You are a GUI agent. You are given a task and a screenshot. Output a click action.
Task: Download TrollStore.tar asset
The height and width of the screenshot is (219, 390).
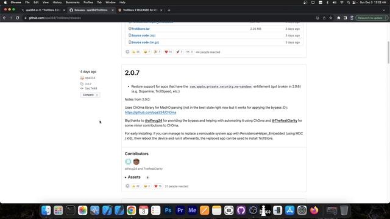[140, 29]
